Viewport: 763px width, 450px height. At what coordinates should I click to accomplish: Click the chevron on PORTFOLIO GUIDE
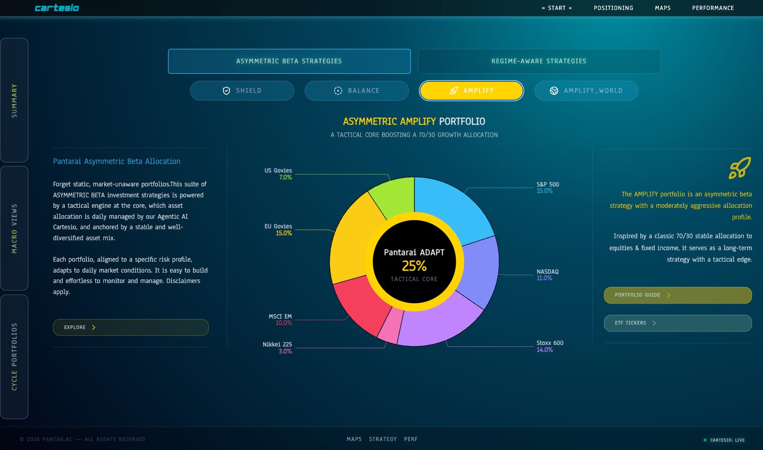pyautogui.click(x=669, y=295)
